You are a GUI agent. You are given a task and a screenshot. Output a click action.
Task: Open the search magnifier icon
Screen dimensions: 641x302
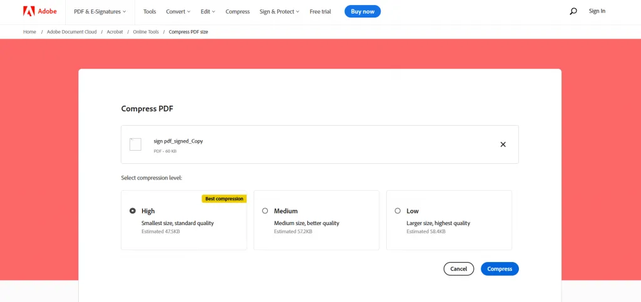(x=573, y=11)
